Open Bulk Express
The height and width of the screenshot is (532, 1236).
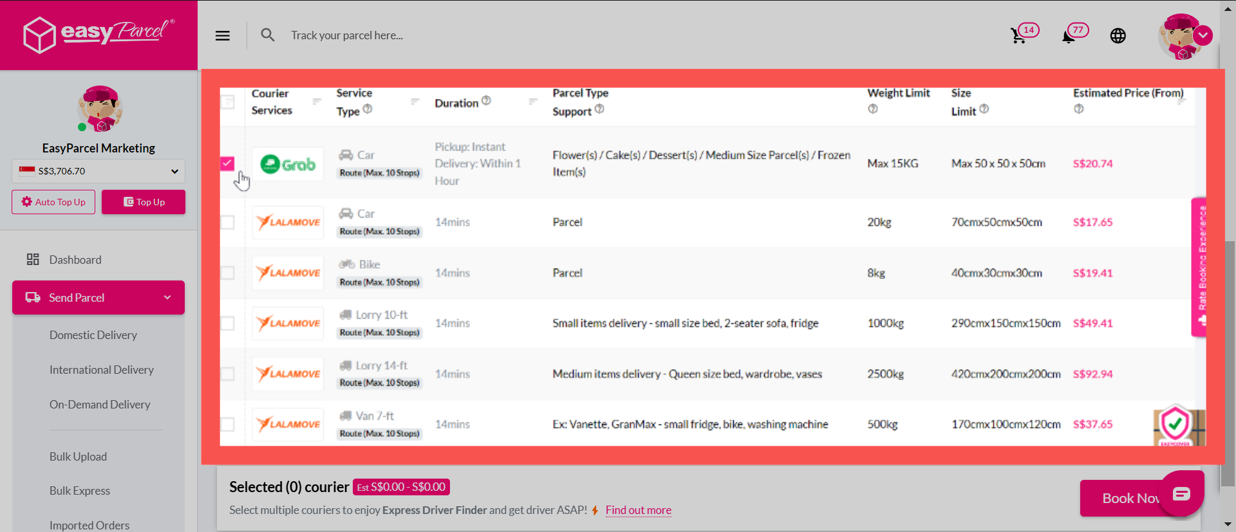[x=80, y=491]
